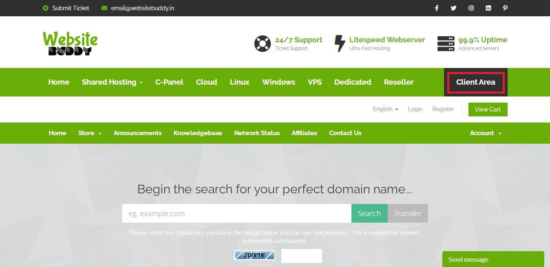This screenshot has width=550, height=267.
Task: Open the Knowledgebase menu item
Action: (198, 133)
